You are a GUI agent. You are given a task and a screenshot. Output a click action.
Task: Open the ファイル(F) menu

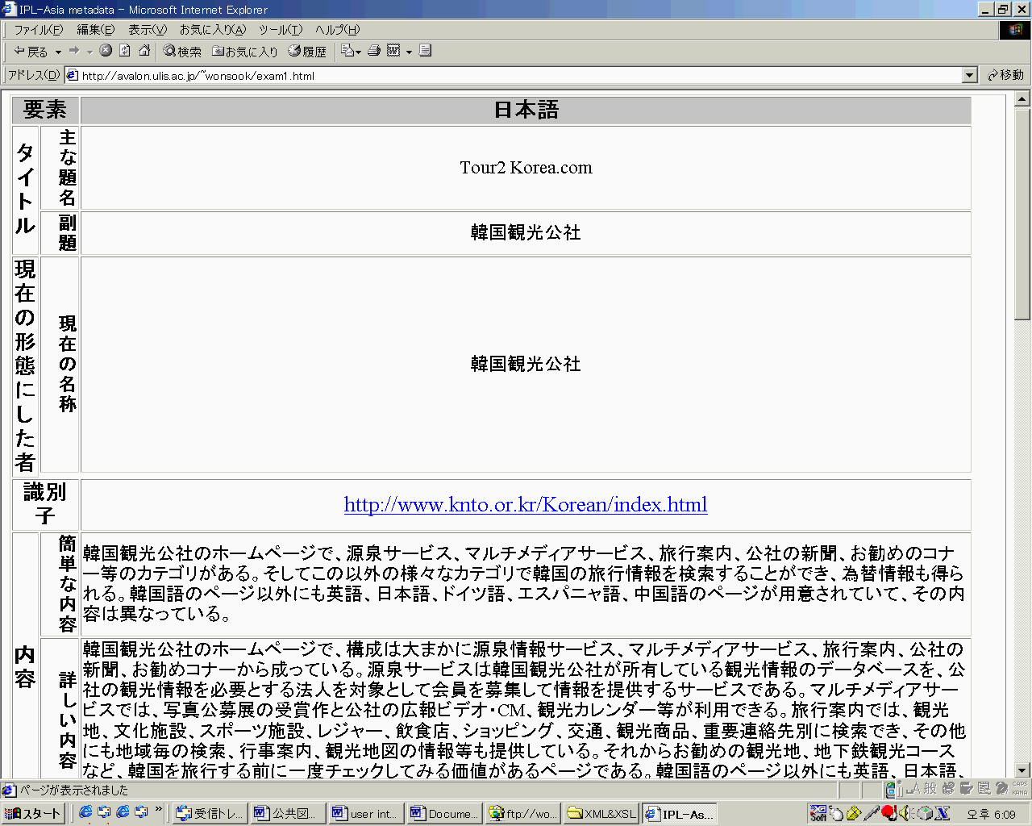pyautogui.click(x=38, y=30)
